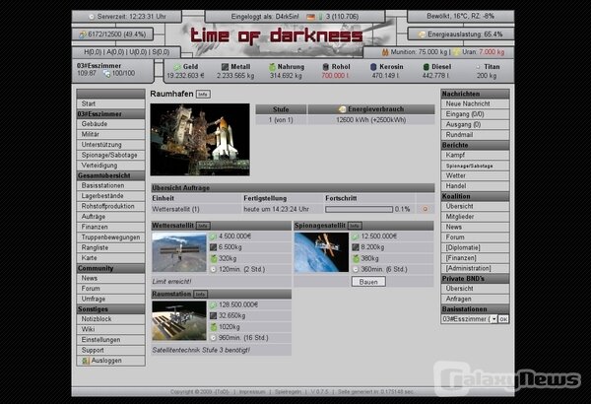591x404 pixels.
Task: Open Wettersatellit info button
Action: tap(203, 226)
